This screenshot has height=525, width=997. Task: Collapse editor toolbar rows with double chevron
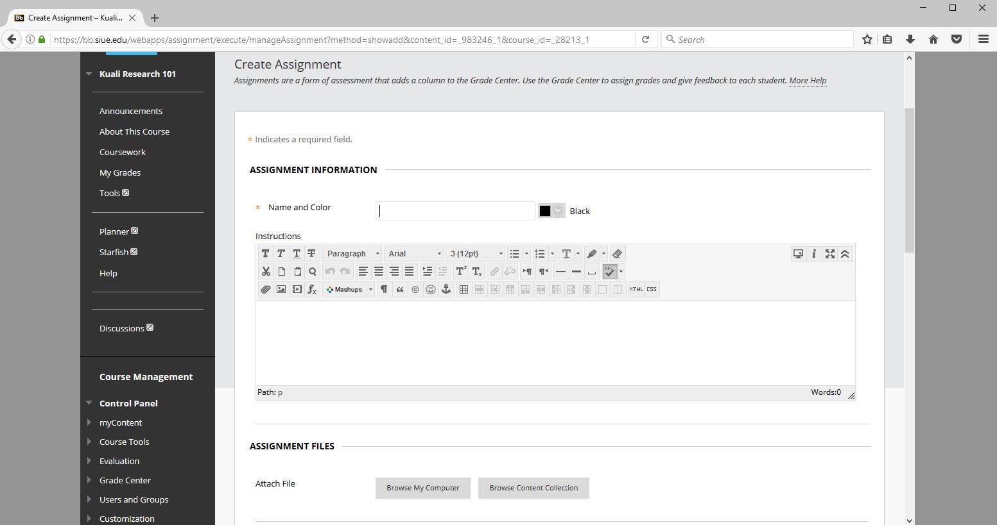click(x=845, y=254)
